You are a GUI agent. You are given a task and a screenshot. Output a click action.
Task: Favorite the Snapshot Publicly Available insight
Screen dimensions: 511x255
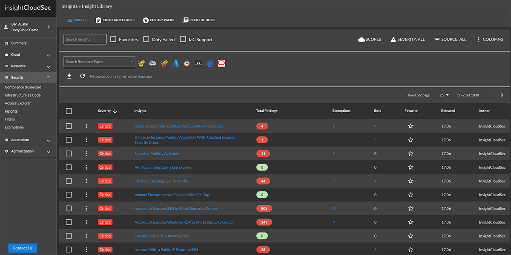tap(411, 153)
